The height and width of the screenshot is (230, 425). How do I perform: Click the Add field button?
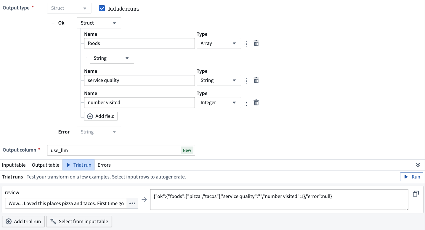pos(101,116)
